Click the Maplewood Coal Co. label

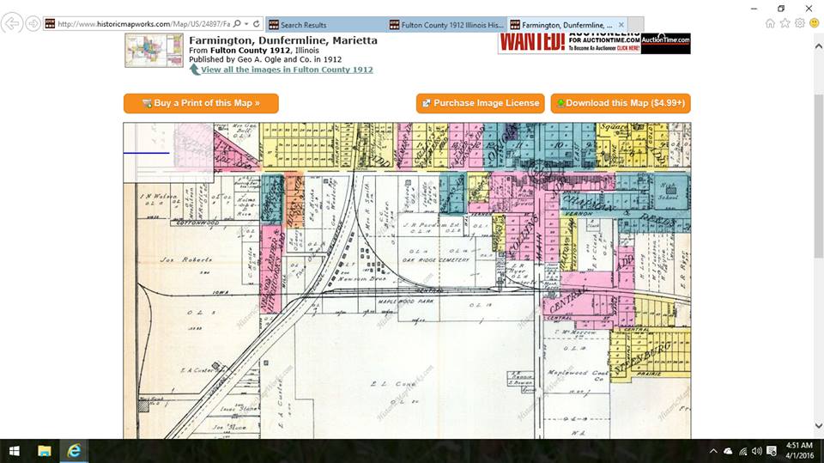[578, 374]
